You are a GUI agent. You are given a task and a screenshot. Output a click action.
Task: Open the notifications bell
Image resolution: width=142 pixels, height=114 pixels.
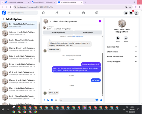131,13
